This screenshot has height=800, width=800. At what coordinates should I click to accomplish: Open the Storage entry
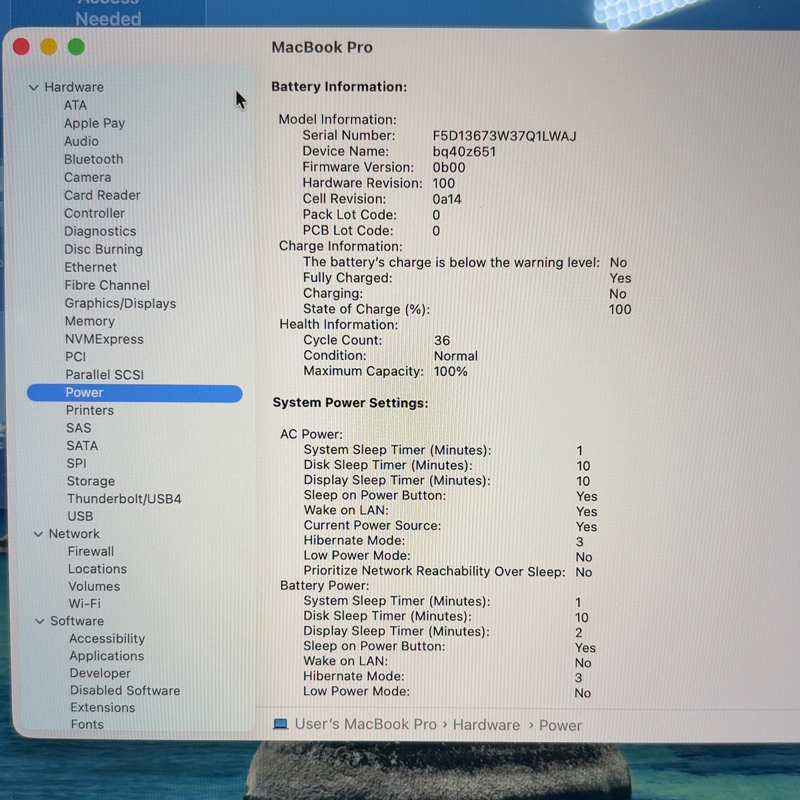pos(91,481)
